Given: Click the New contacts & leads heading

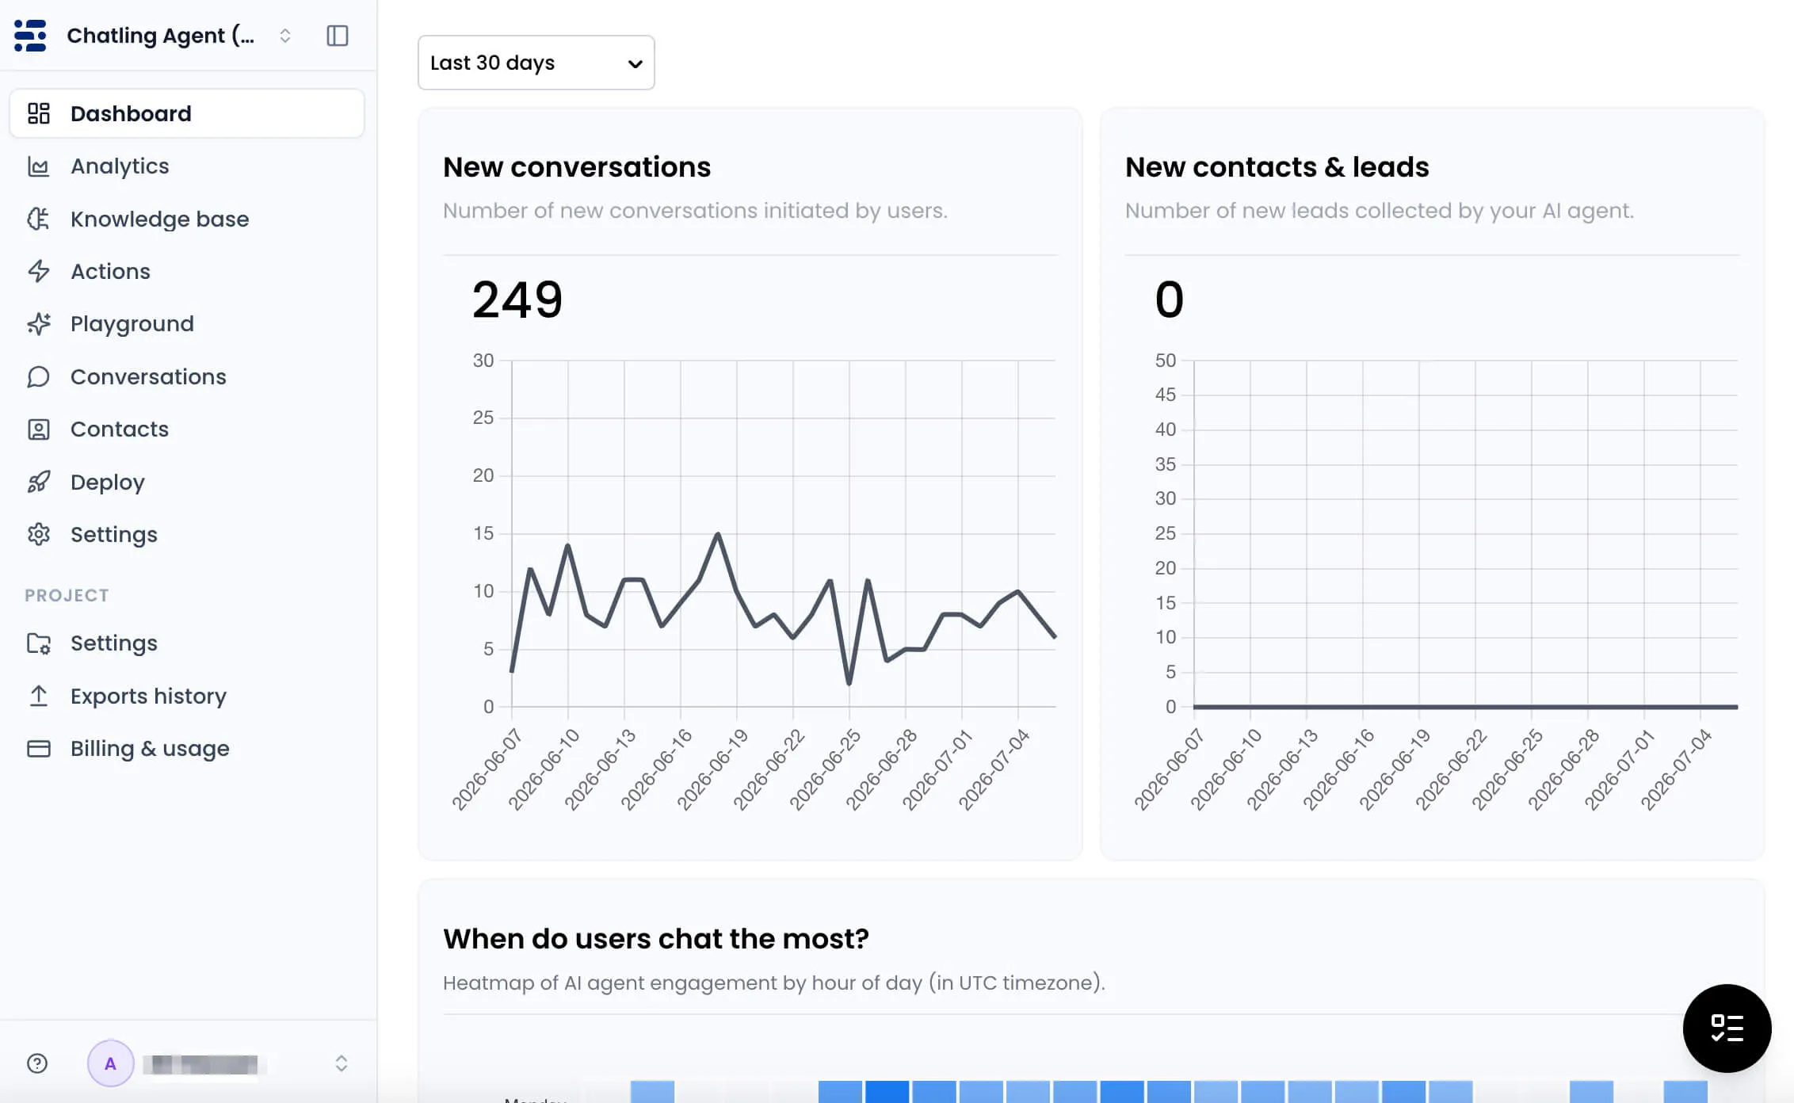Looking at the screenshot, I should pos(1277,167).
